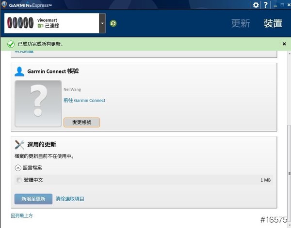Image resolution: width=291 pixels, height=228 pixels.
Task: Click the 回到最上方 link
Action: pyautogui.click(x=22, y=215)
